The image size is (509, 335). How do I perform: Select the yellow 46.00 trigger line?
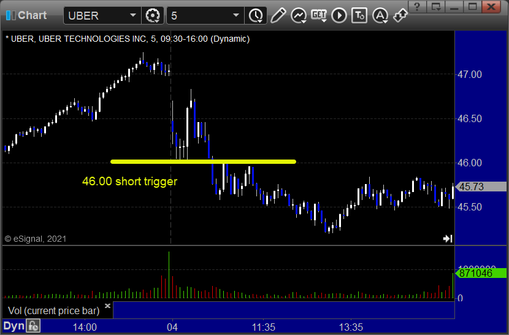203,161
